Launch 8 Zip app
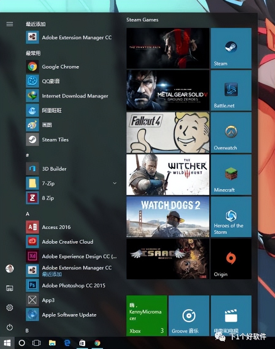The image size is (275, 349). (x=71, y=198)
